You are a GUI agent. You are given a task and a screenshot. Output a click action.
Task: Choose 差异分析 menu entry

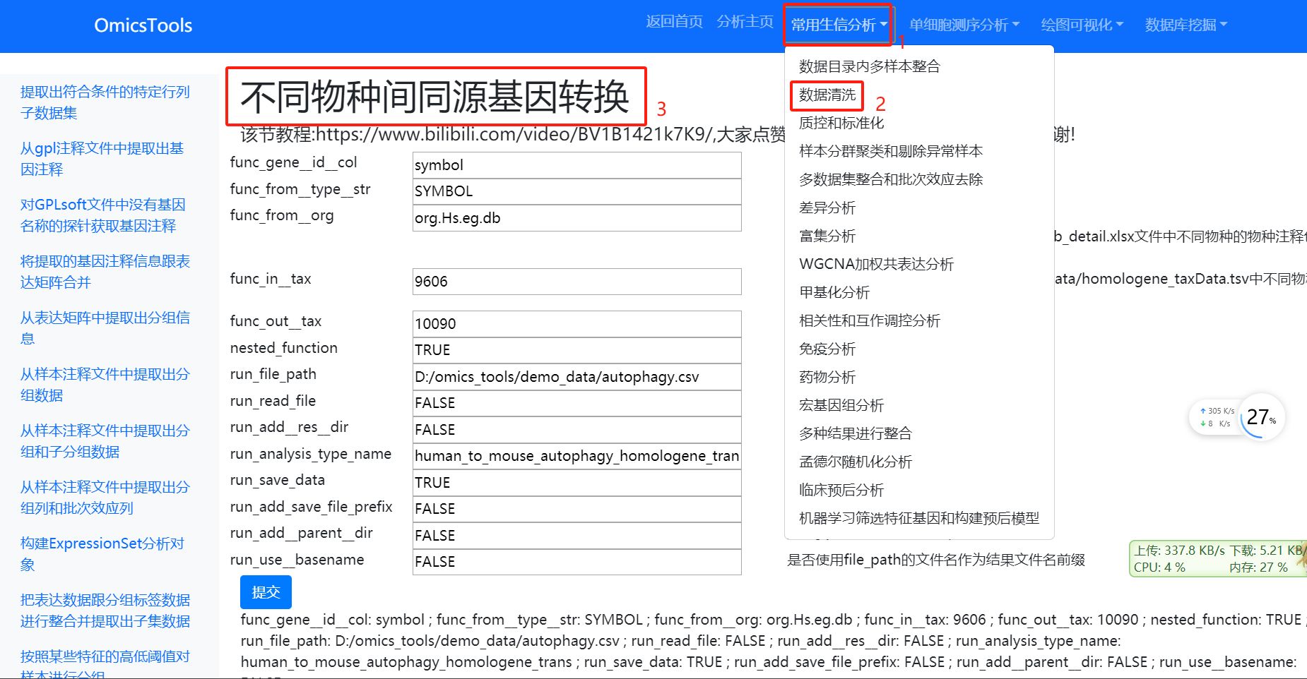click(x=827, y=208)
